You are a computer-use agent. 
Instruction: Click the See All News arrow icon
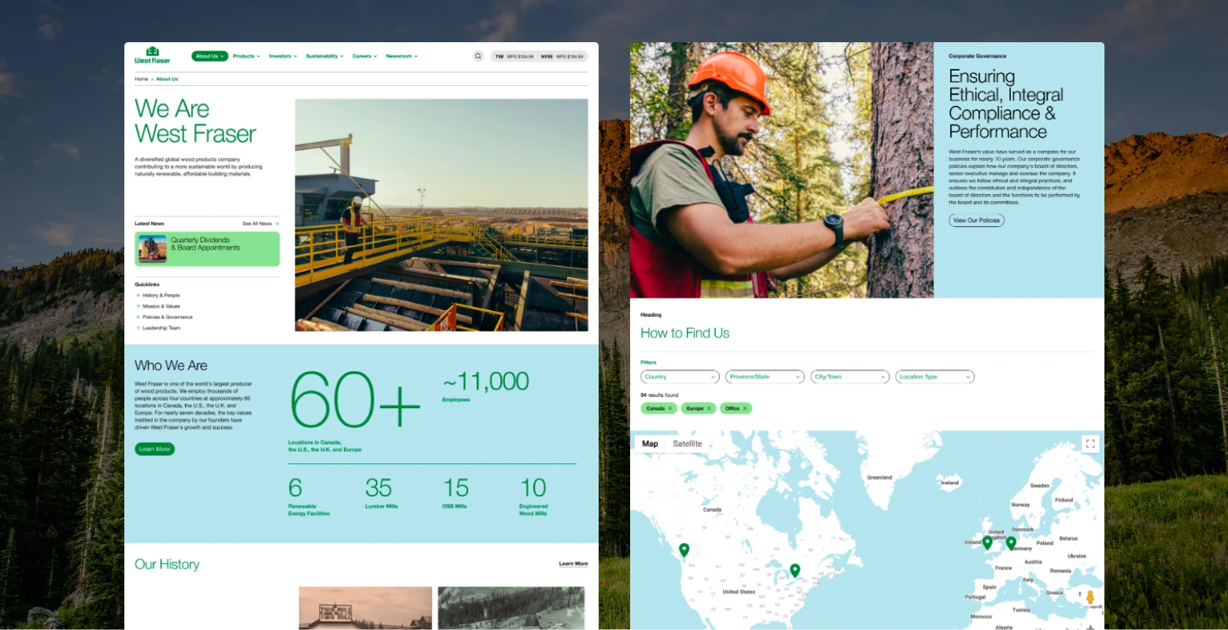[276, 223]
